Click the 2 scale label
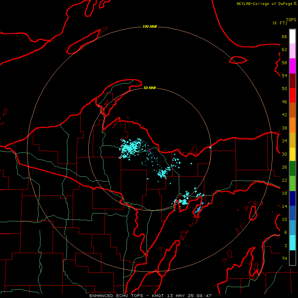The image size is (298, 298). coord(286,246)
